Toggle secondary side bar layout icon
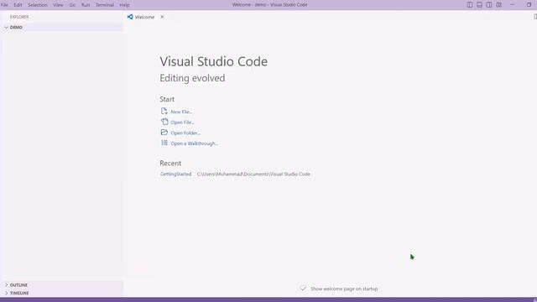This screenshot has width=537, height=302. coord(489,5)
